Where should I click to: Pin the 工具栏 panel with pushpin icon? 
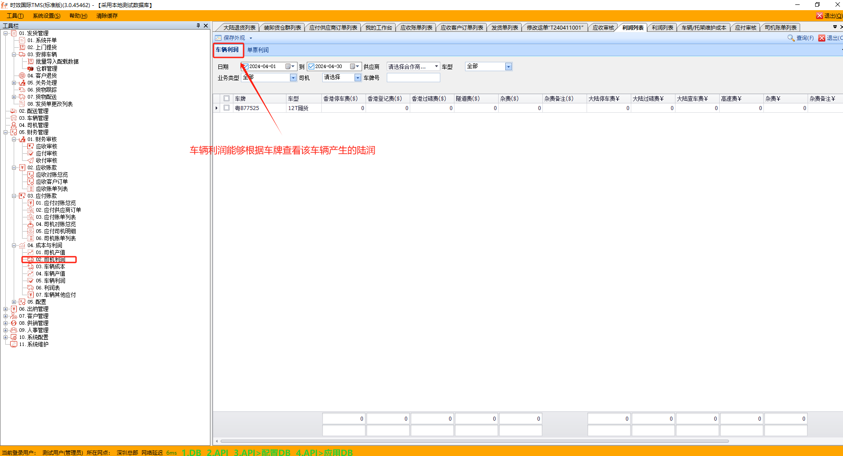tap(198, 26)
